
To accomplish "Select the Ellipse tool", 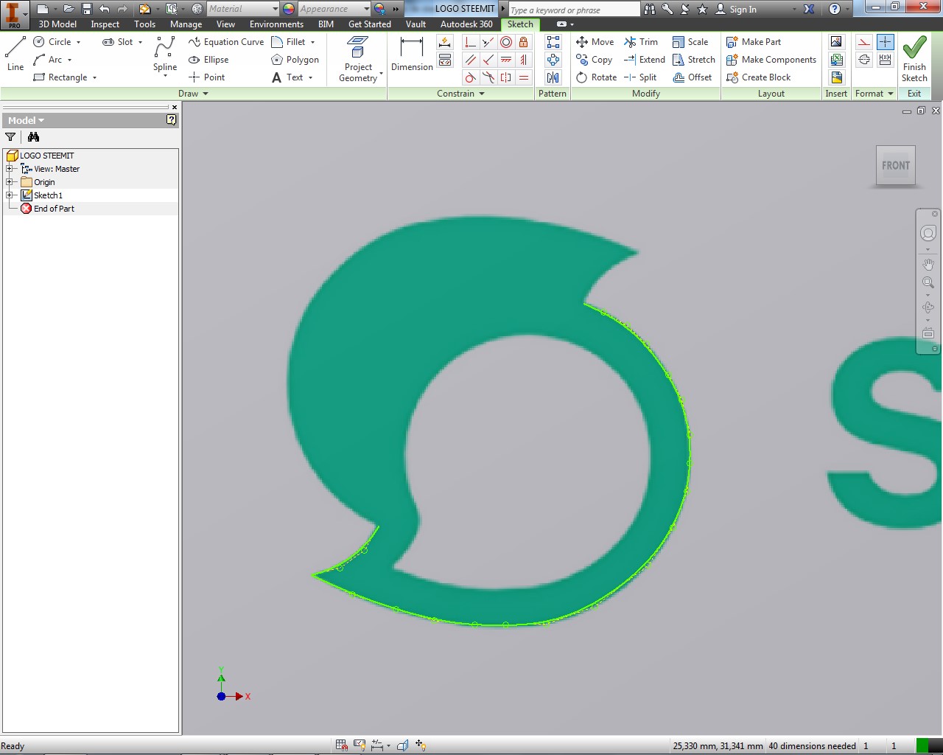I will (208, 60).
